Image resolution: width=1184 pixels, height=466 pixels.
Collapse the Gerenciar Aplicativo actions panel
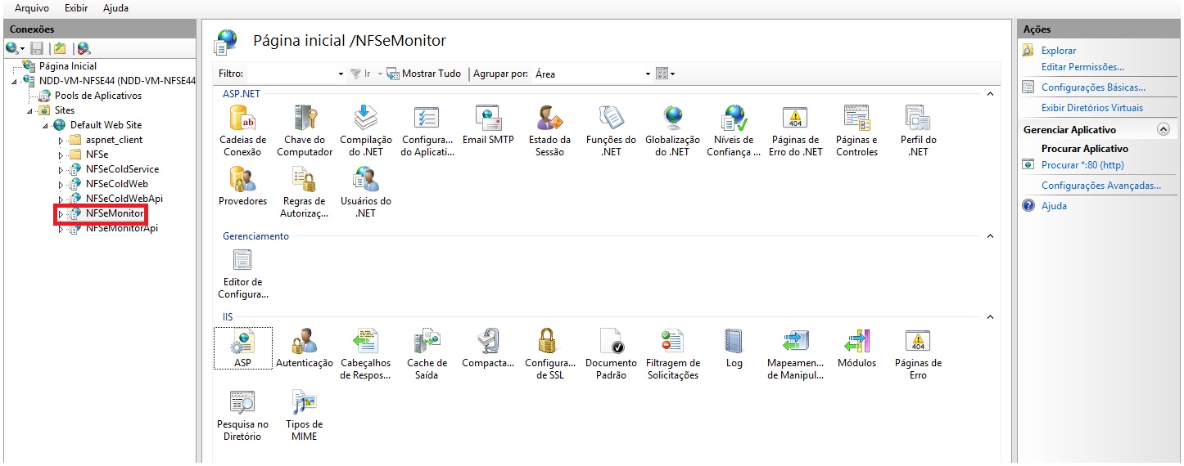tap(1163, 129)
